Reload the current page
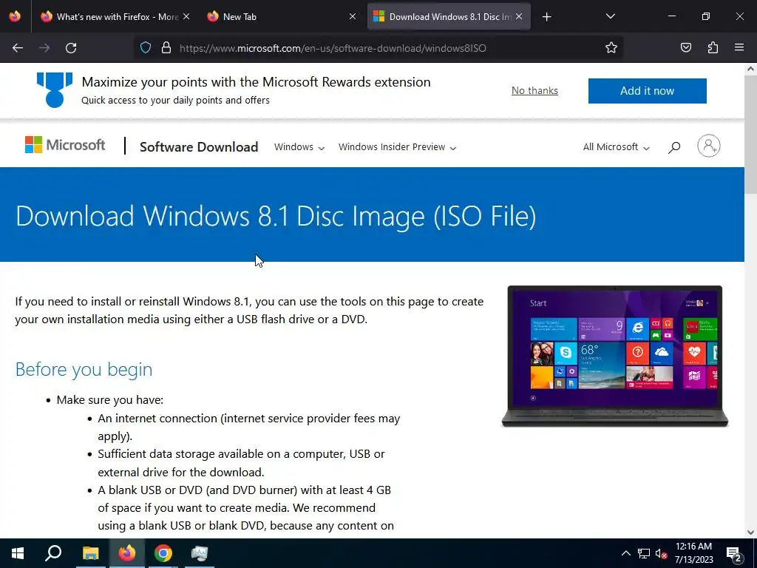757x568 pixels. click(x=71, y=48)
